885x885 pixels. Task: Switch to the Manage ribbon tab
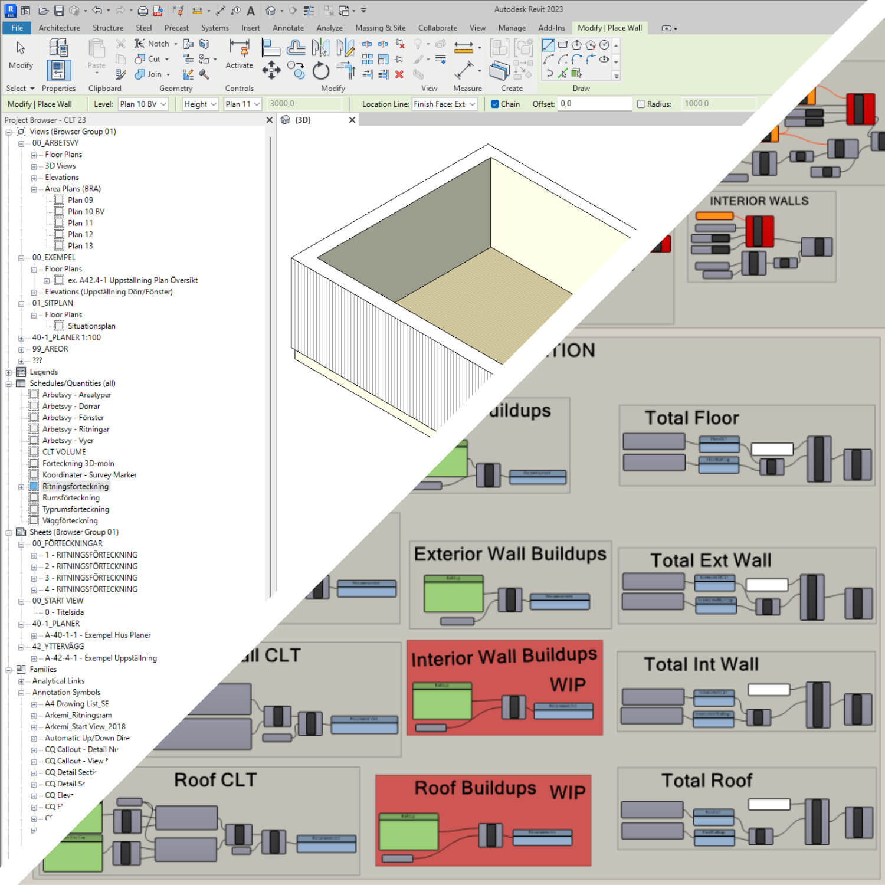(512, 28)
